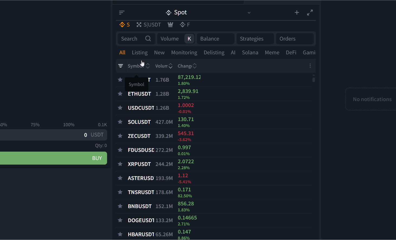Screen dimensions: 396x240
Task: Star SOLUSDT as favorite
Action: (x=120, y=122)
